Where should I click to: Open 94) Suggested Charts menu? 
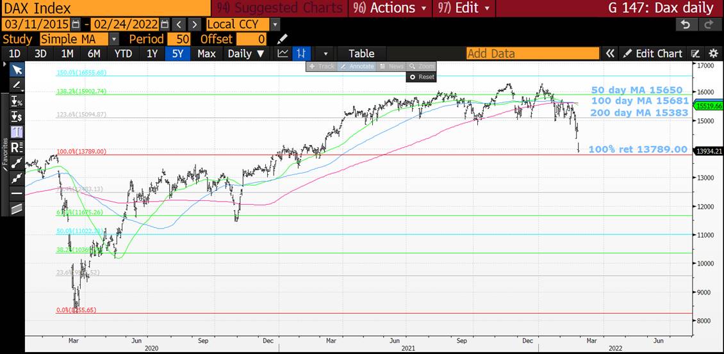click(280, 8)
